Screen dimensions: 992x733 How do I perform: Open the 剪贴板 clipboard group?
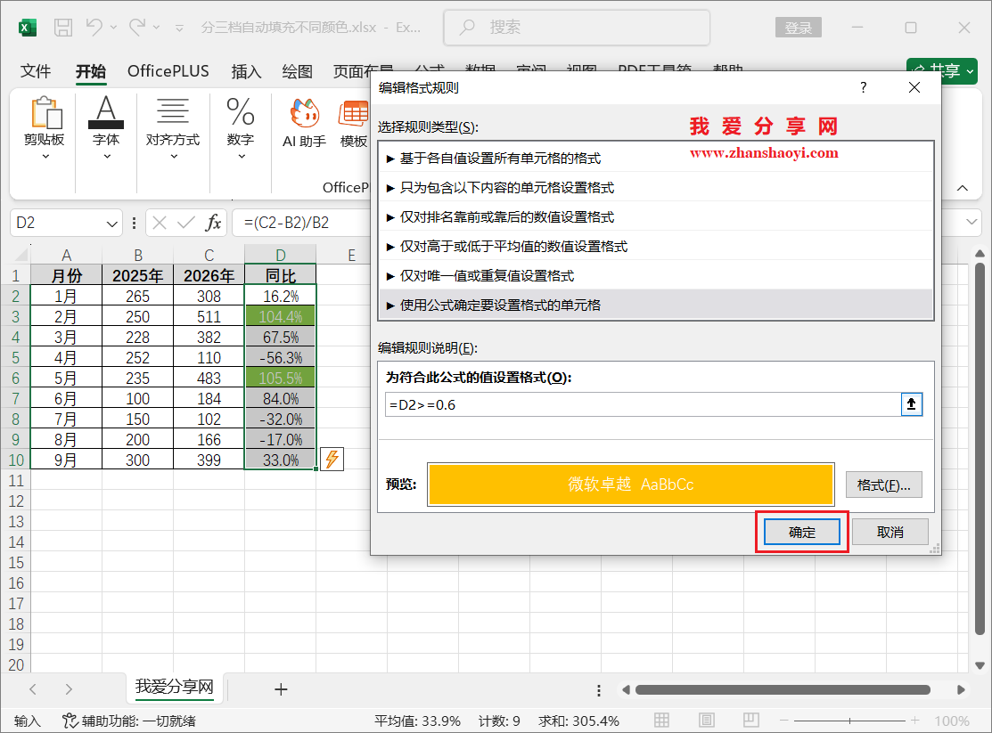[x=45, y=129]
